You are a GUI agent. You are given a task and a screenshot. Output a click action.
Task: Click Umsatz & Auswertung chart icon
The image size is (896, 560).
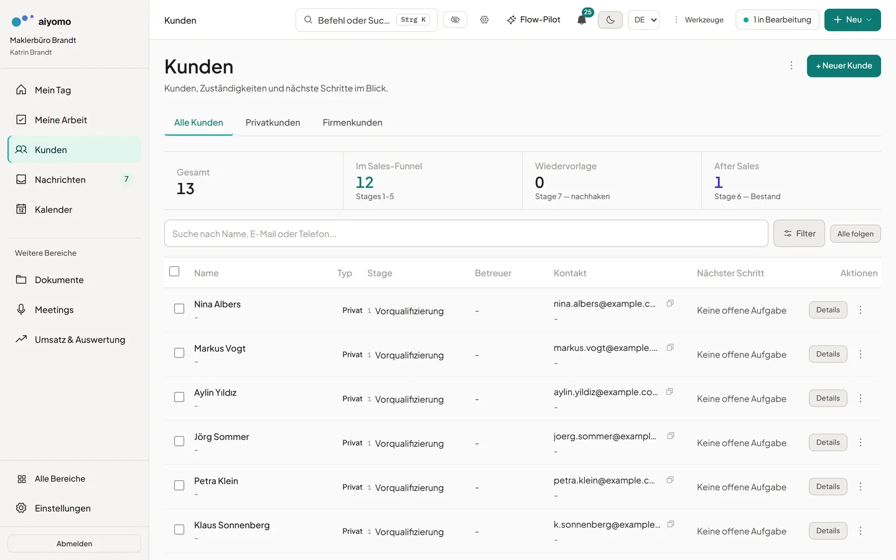pos(21,339)
